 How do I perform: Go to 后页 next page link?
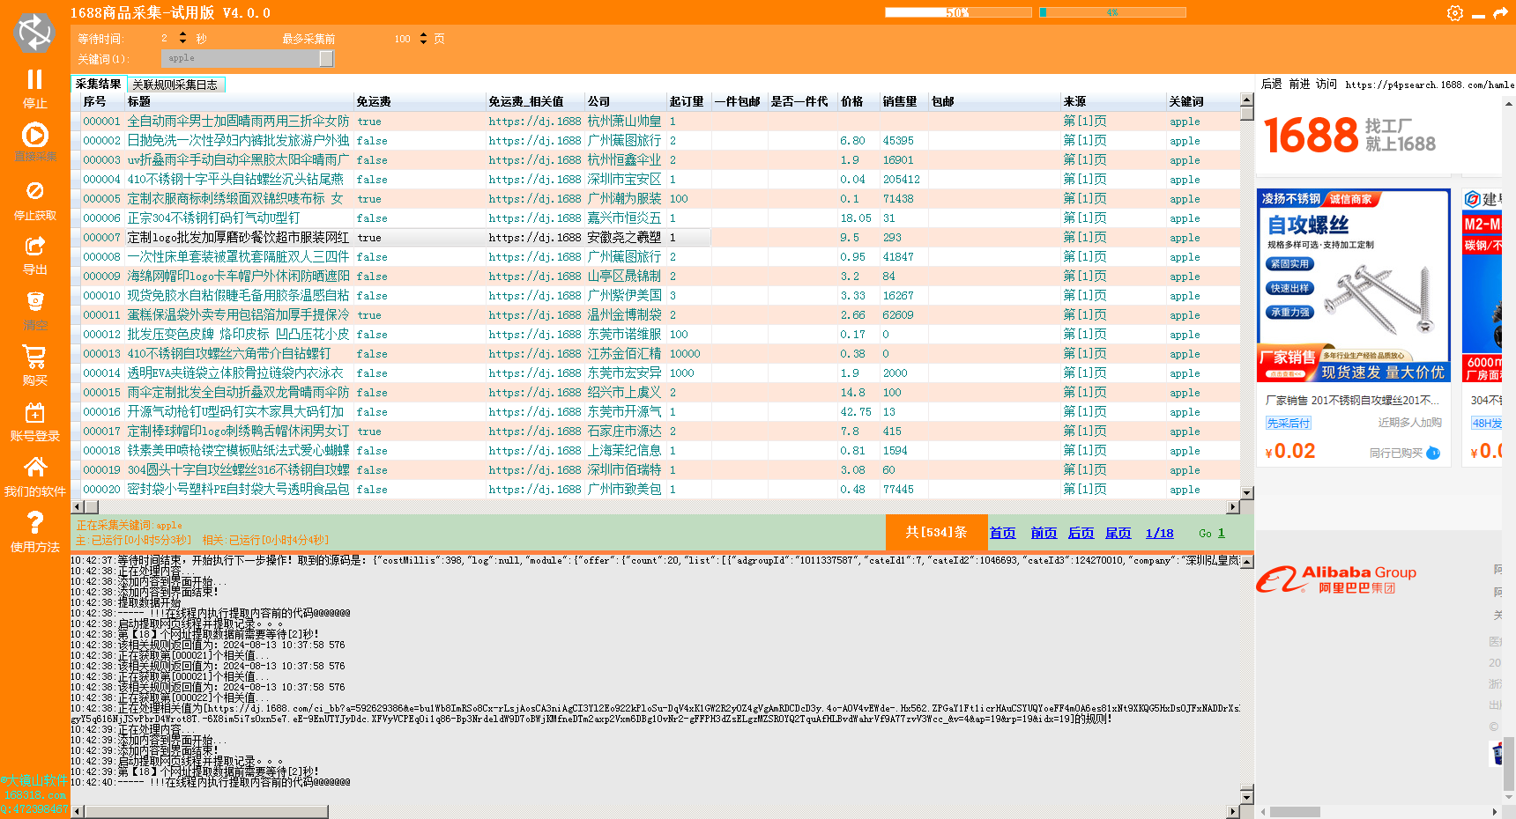pyautogui.click(x=1081, y=533)
